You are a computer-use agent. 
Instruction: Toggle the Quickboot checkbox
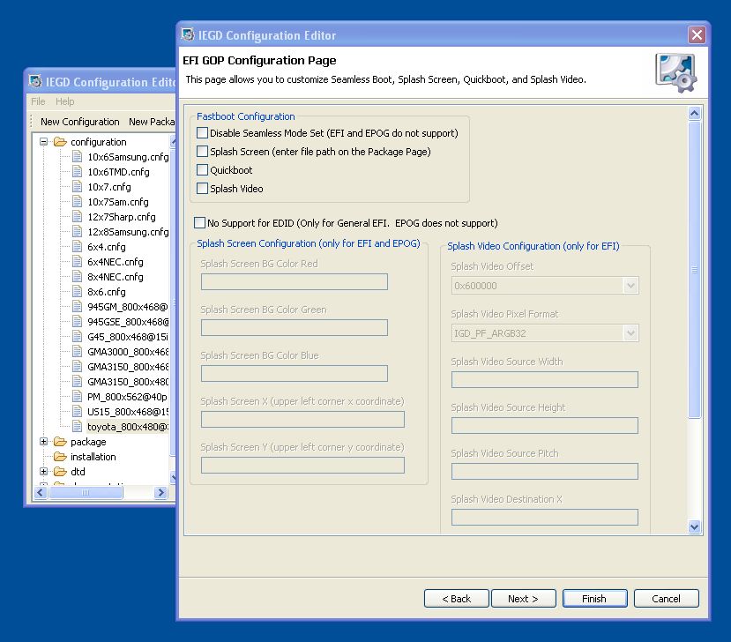point(203,170)
